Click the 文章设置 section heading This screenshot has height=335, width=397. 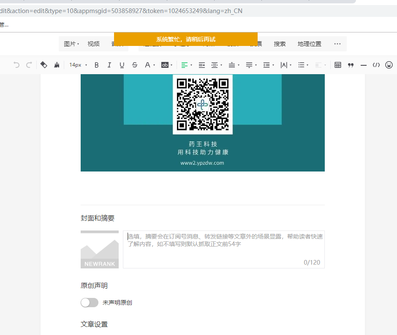click(x=94, y=324)
